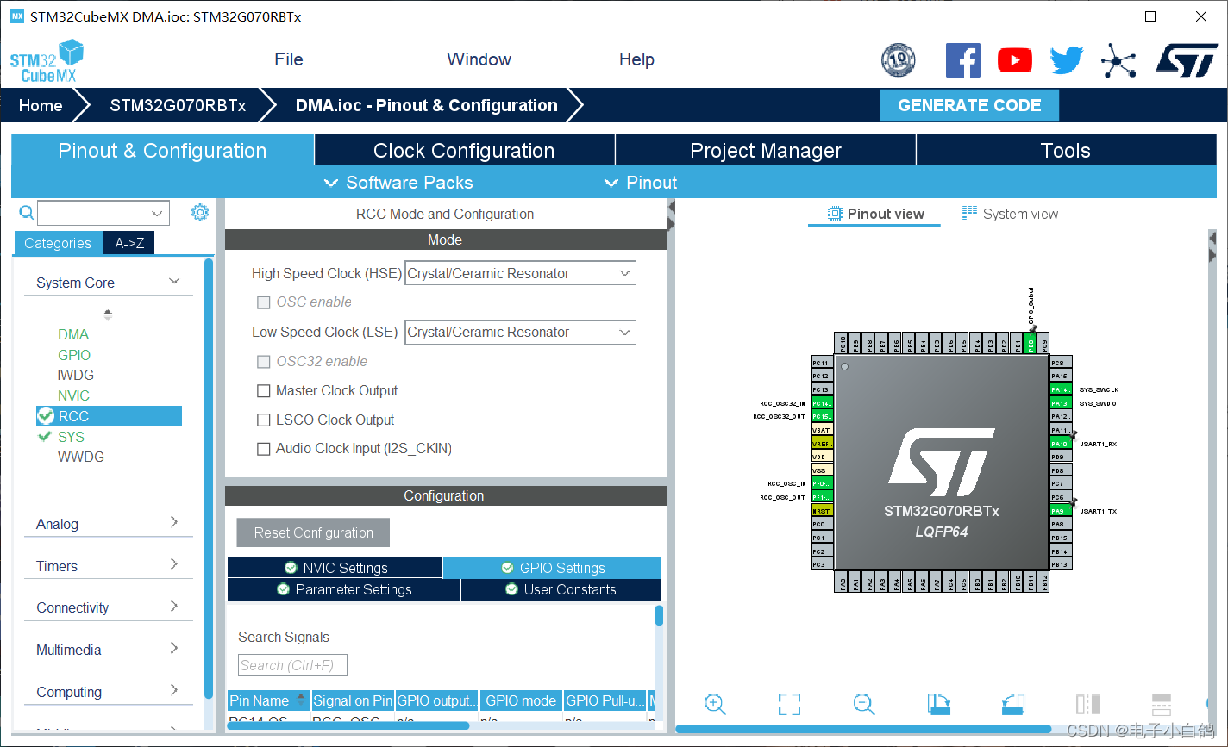Rotate the chip counter-clockwise
The image size is (1228, 747).
[1014, 704]
